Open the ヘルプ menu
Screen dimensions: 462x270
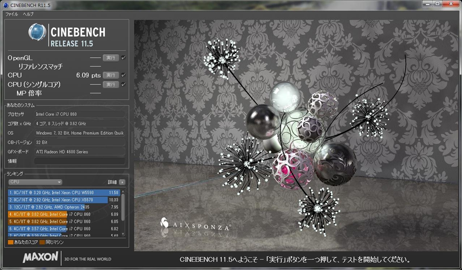(x=28, y=14)
